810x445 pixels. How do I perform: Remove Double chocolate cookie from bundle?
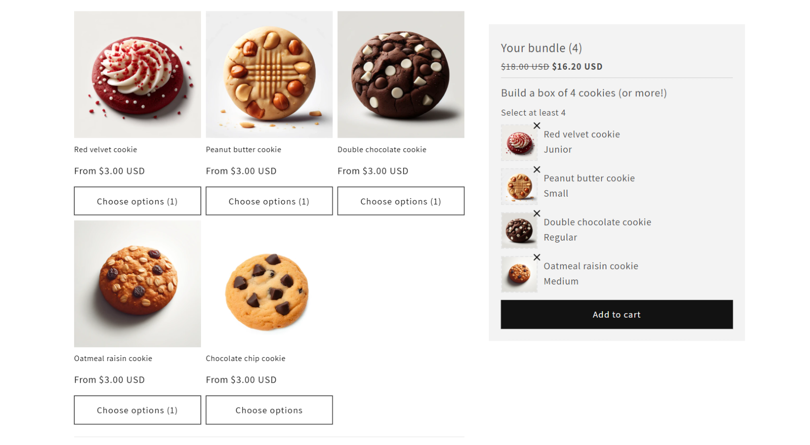pyautogui.click(x=537, y=213)
